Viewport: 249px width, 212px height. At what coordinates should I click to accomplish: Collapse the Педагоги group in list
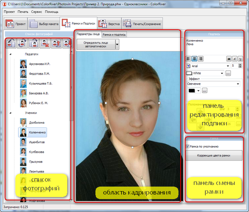(x=10, y=54)
